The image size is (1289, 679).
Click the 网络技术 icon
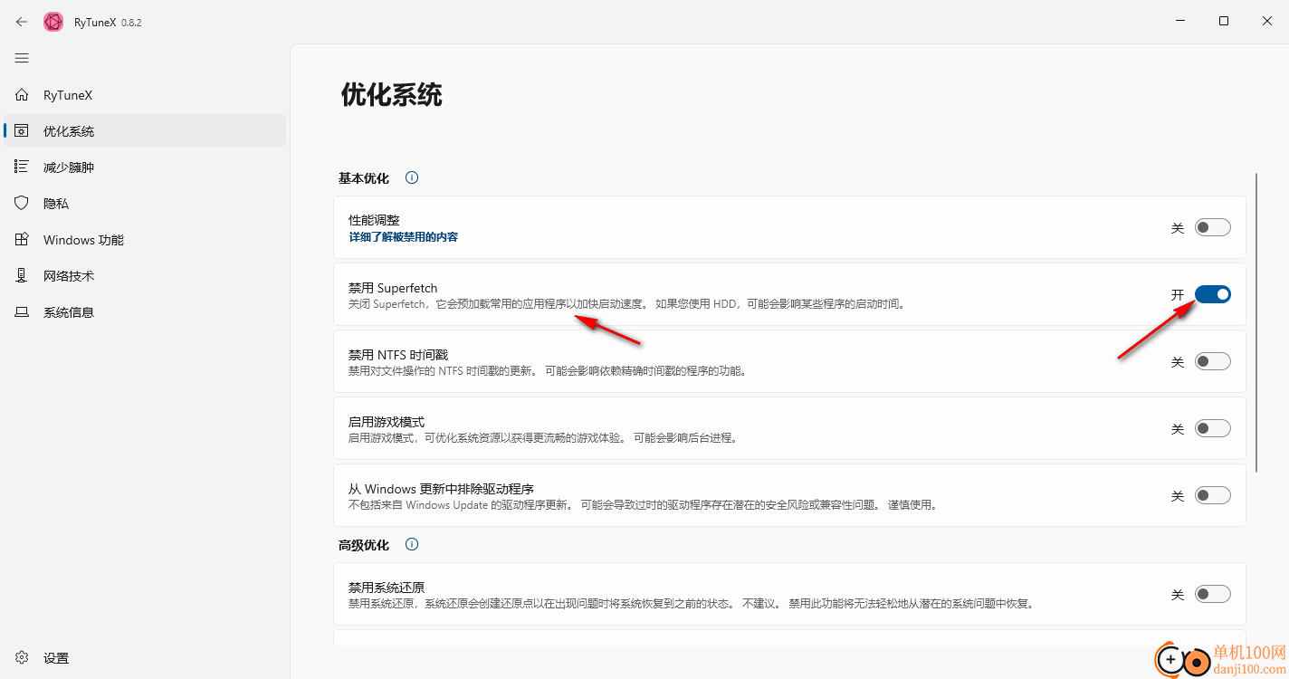coord(22,276)
